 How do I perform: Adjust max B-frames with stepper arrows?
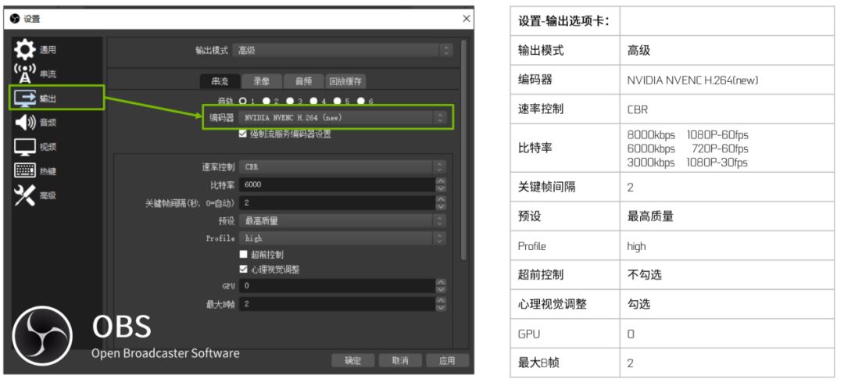coord(441,304)
